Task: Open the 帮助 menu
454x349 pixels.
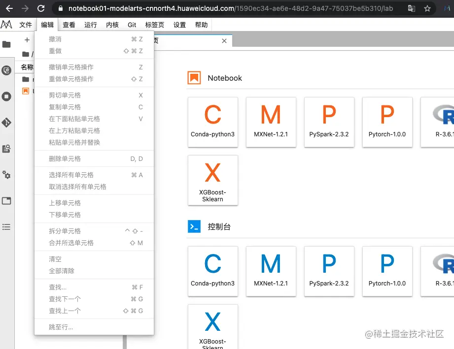Action: point(201,25)
